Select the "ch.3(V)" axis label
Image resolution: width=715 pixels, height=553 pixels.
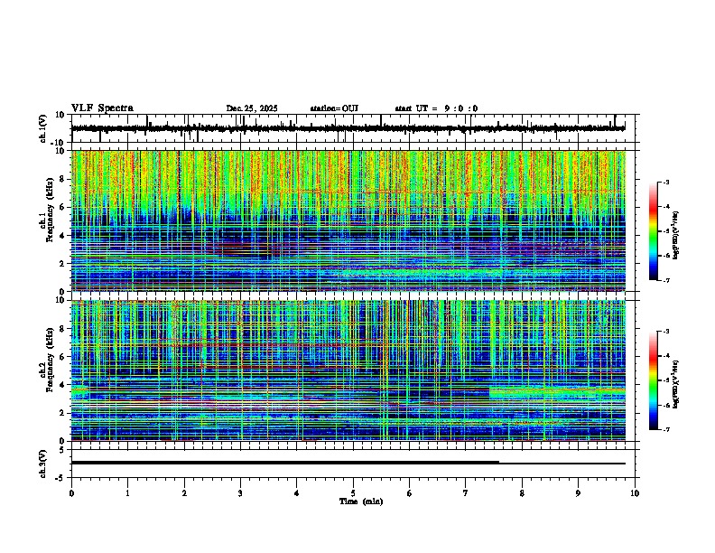[43, 464]
